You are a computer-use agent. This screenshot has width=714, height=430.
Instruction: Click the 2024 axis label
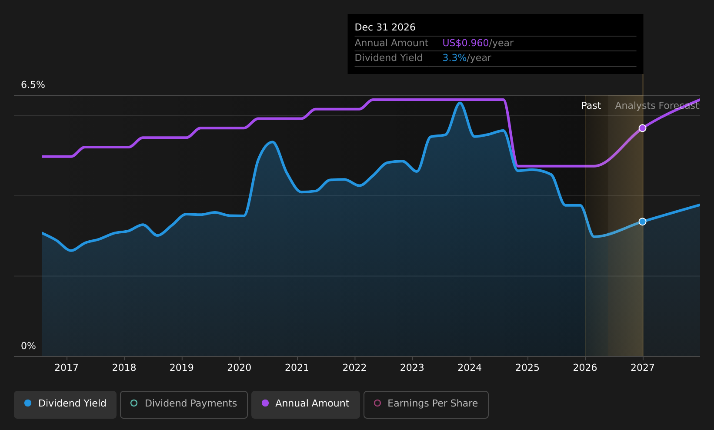pyautogui.click(x=470, y=368)
